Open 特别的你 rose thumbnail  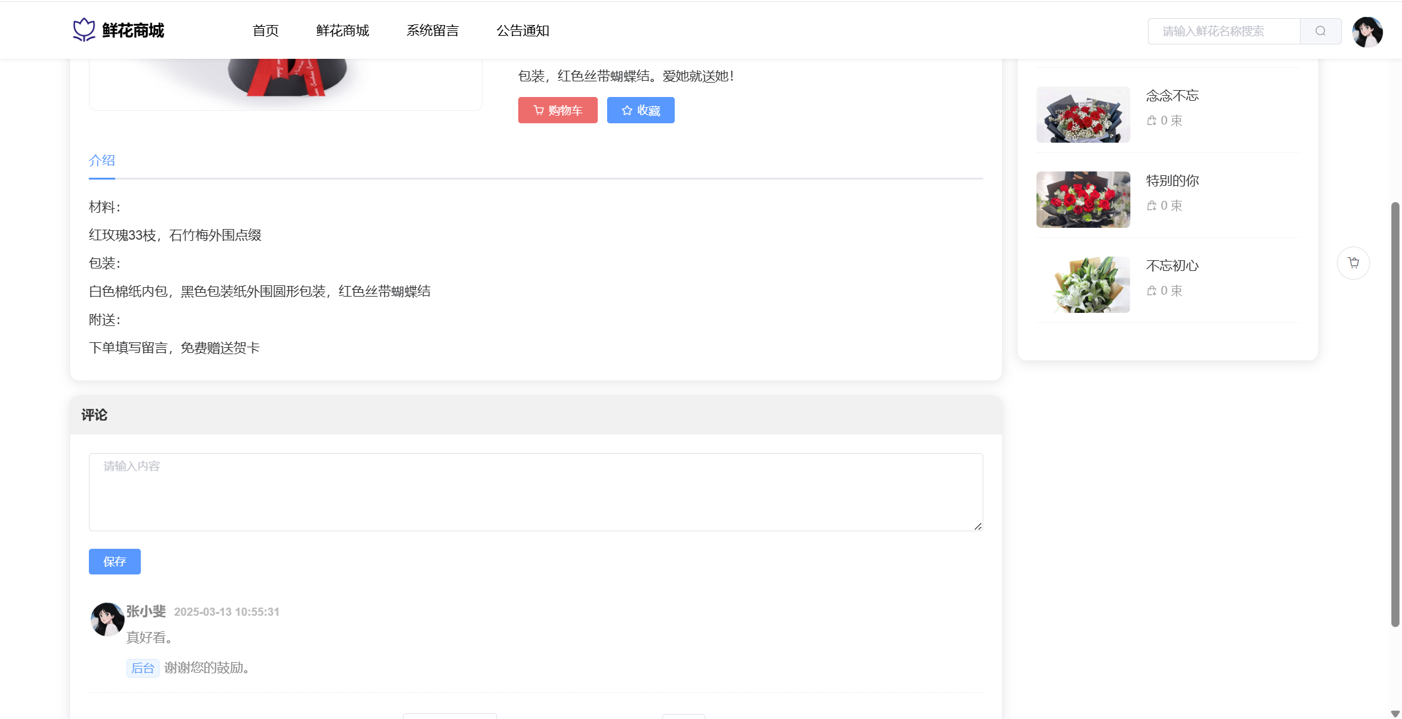(x=1083, y=200)
